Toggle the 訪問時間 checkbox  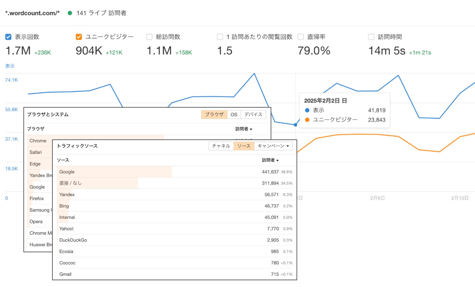(x=371, y=37)
